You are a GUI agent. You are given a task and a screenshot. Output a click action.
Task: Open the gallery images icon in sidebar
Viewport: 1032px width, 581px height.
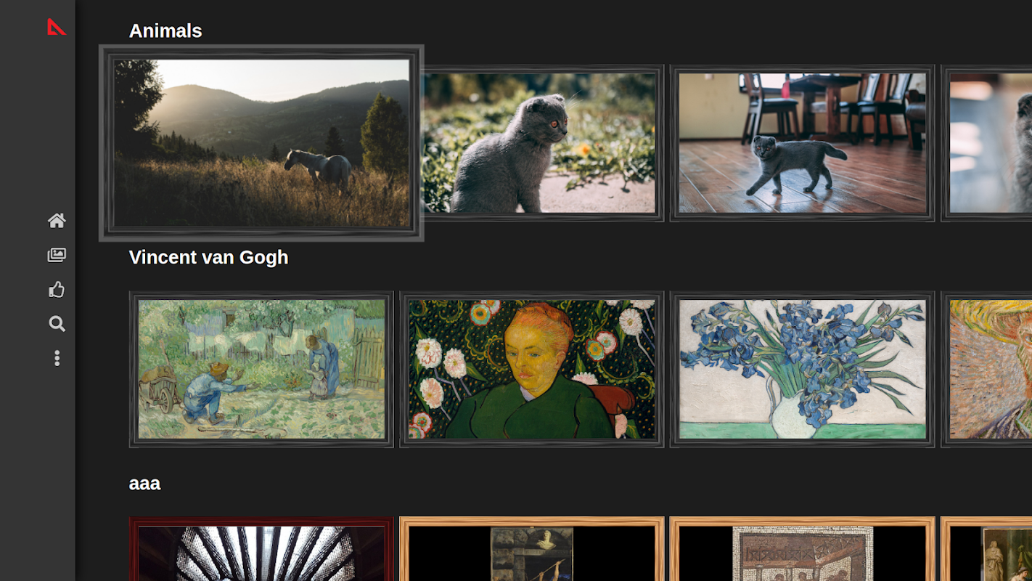57,255
